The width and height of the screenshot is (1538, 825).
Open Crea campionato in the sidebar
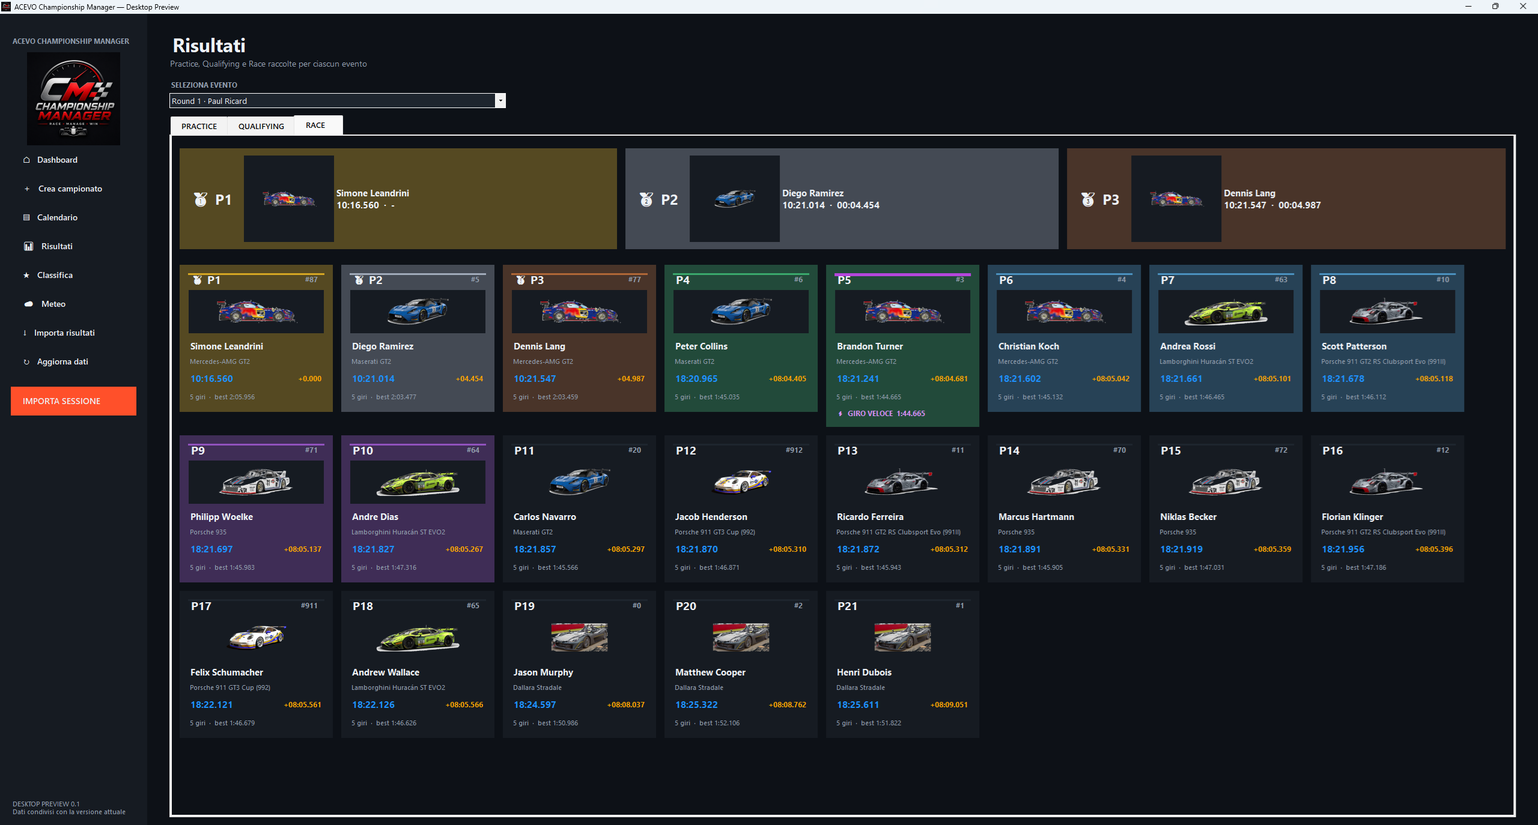70,189
